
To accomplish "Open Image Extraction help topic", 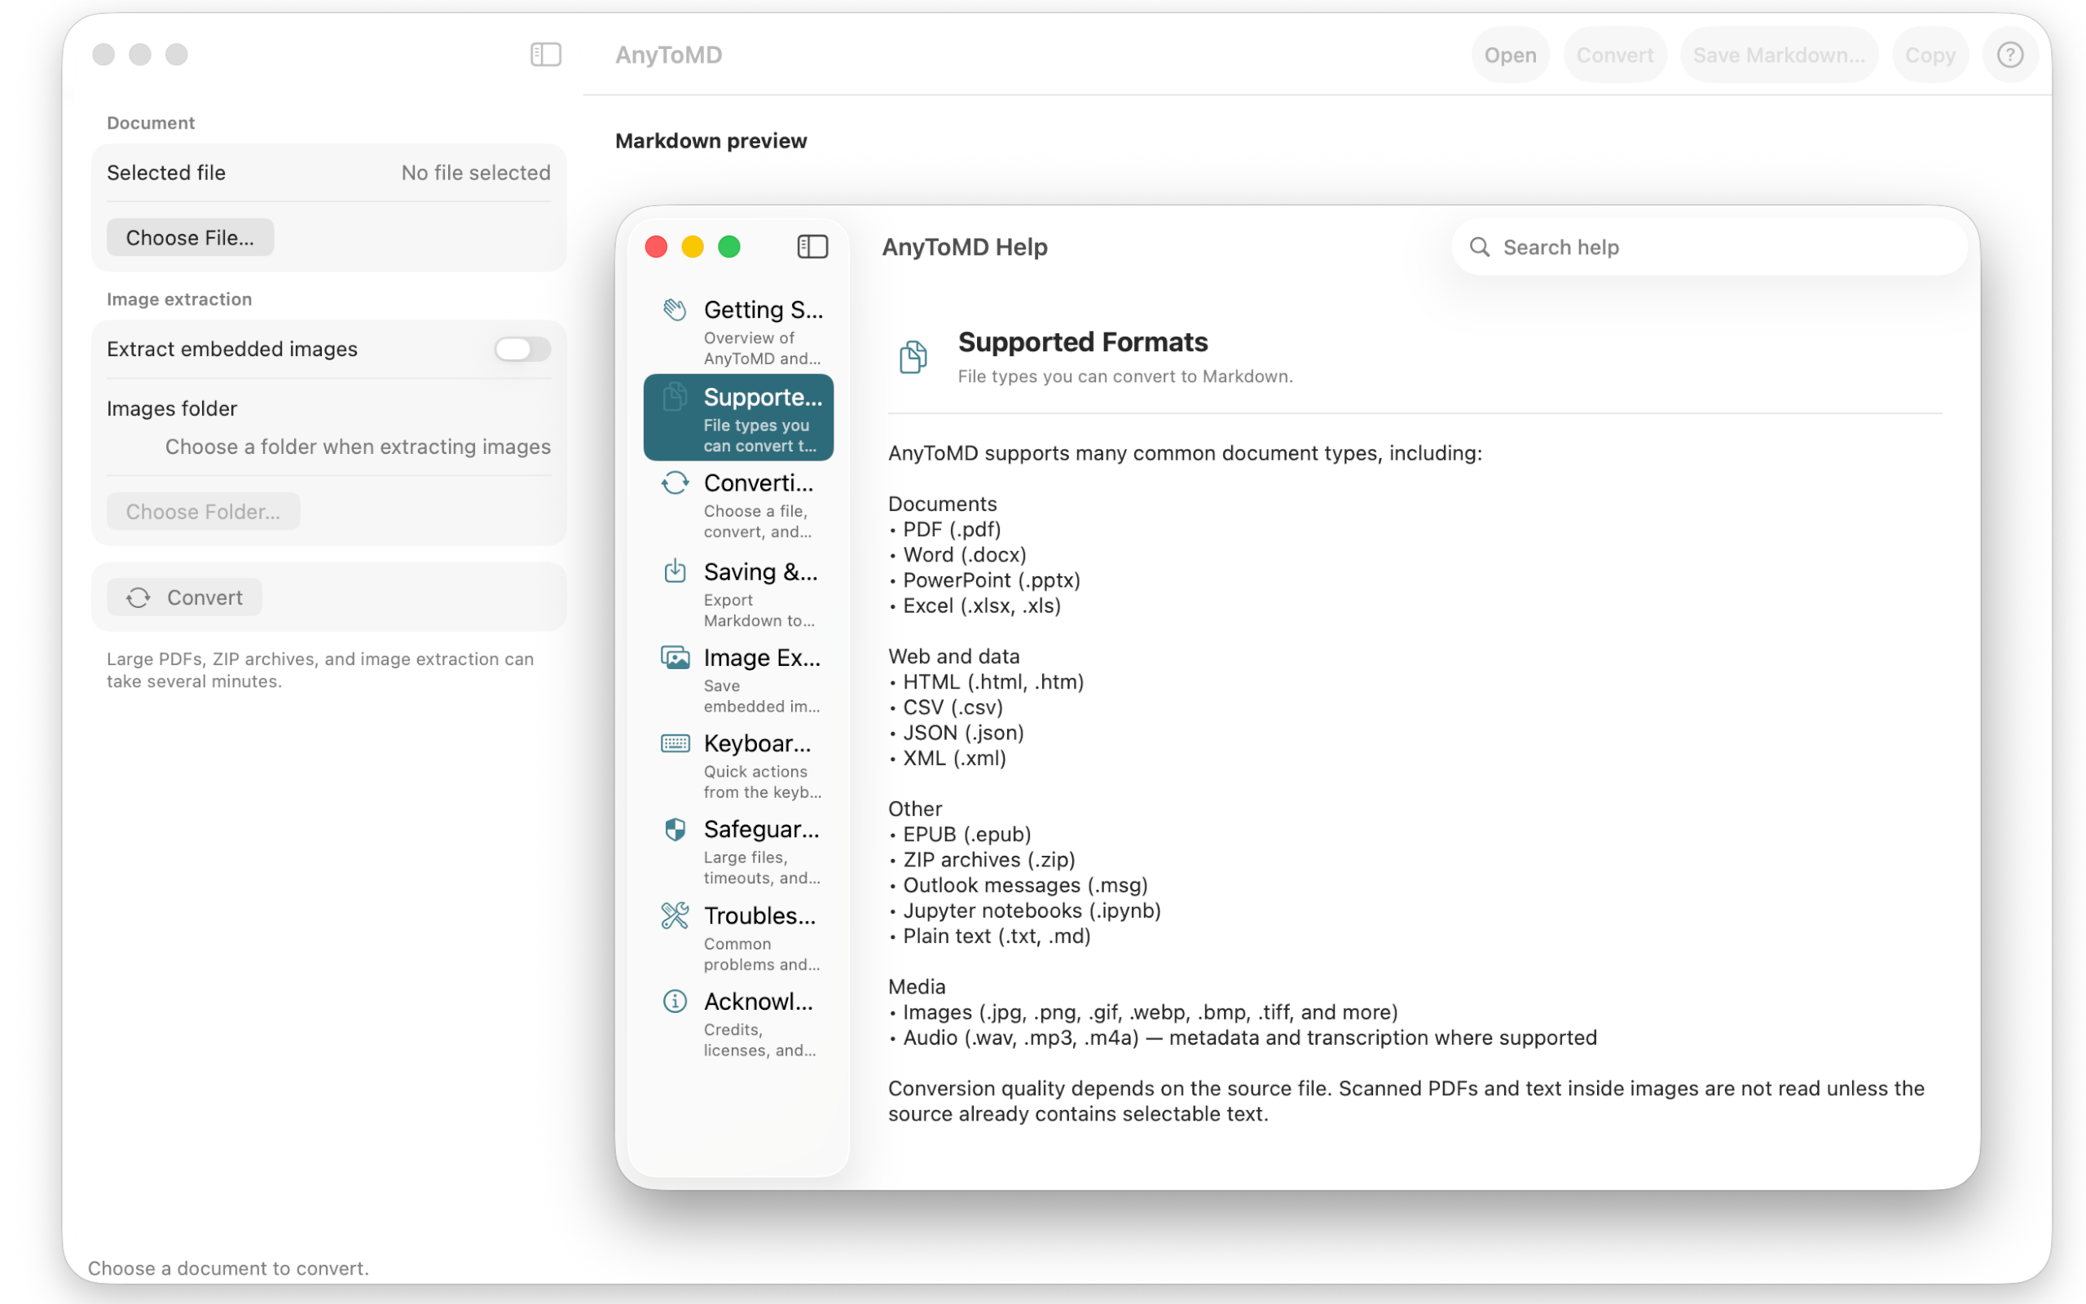I will (x=739, y=680).
